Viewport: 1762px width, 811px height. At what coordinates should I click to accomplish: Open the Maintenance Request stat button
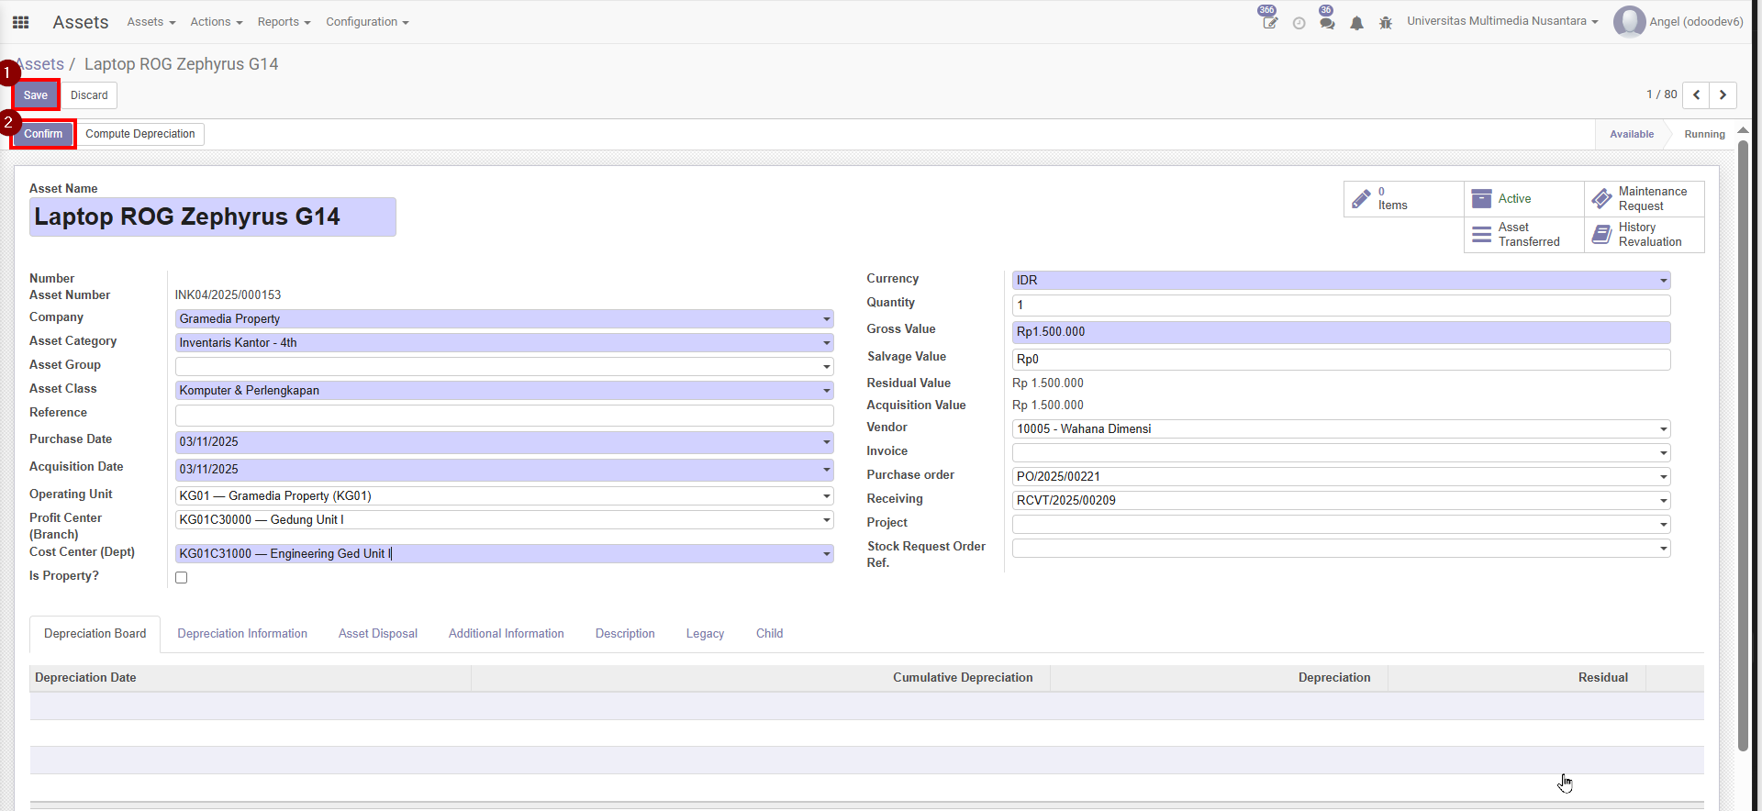pos(1644,199)
